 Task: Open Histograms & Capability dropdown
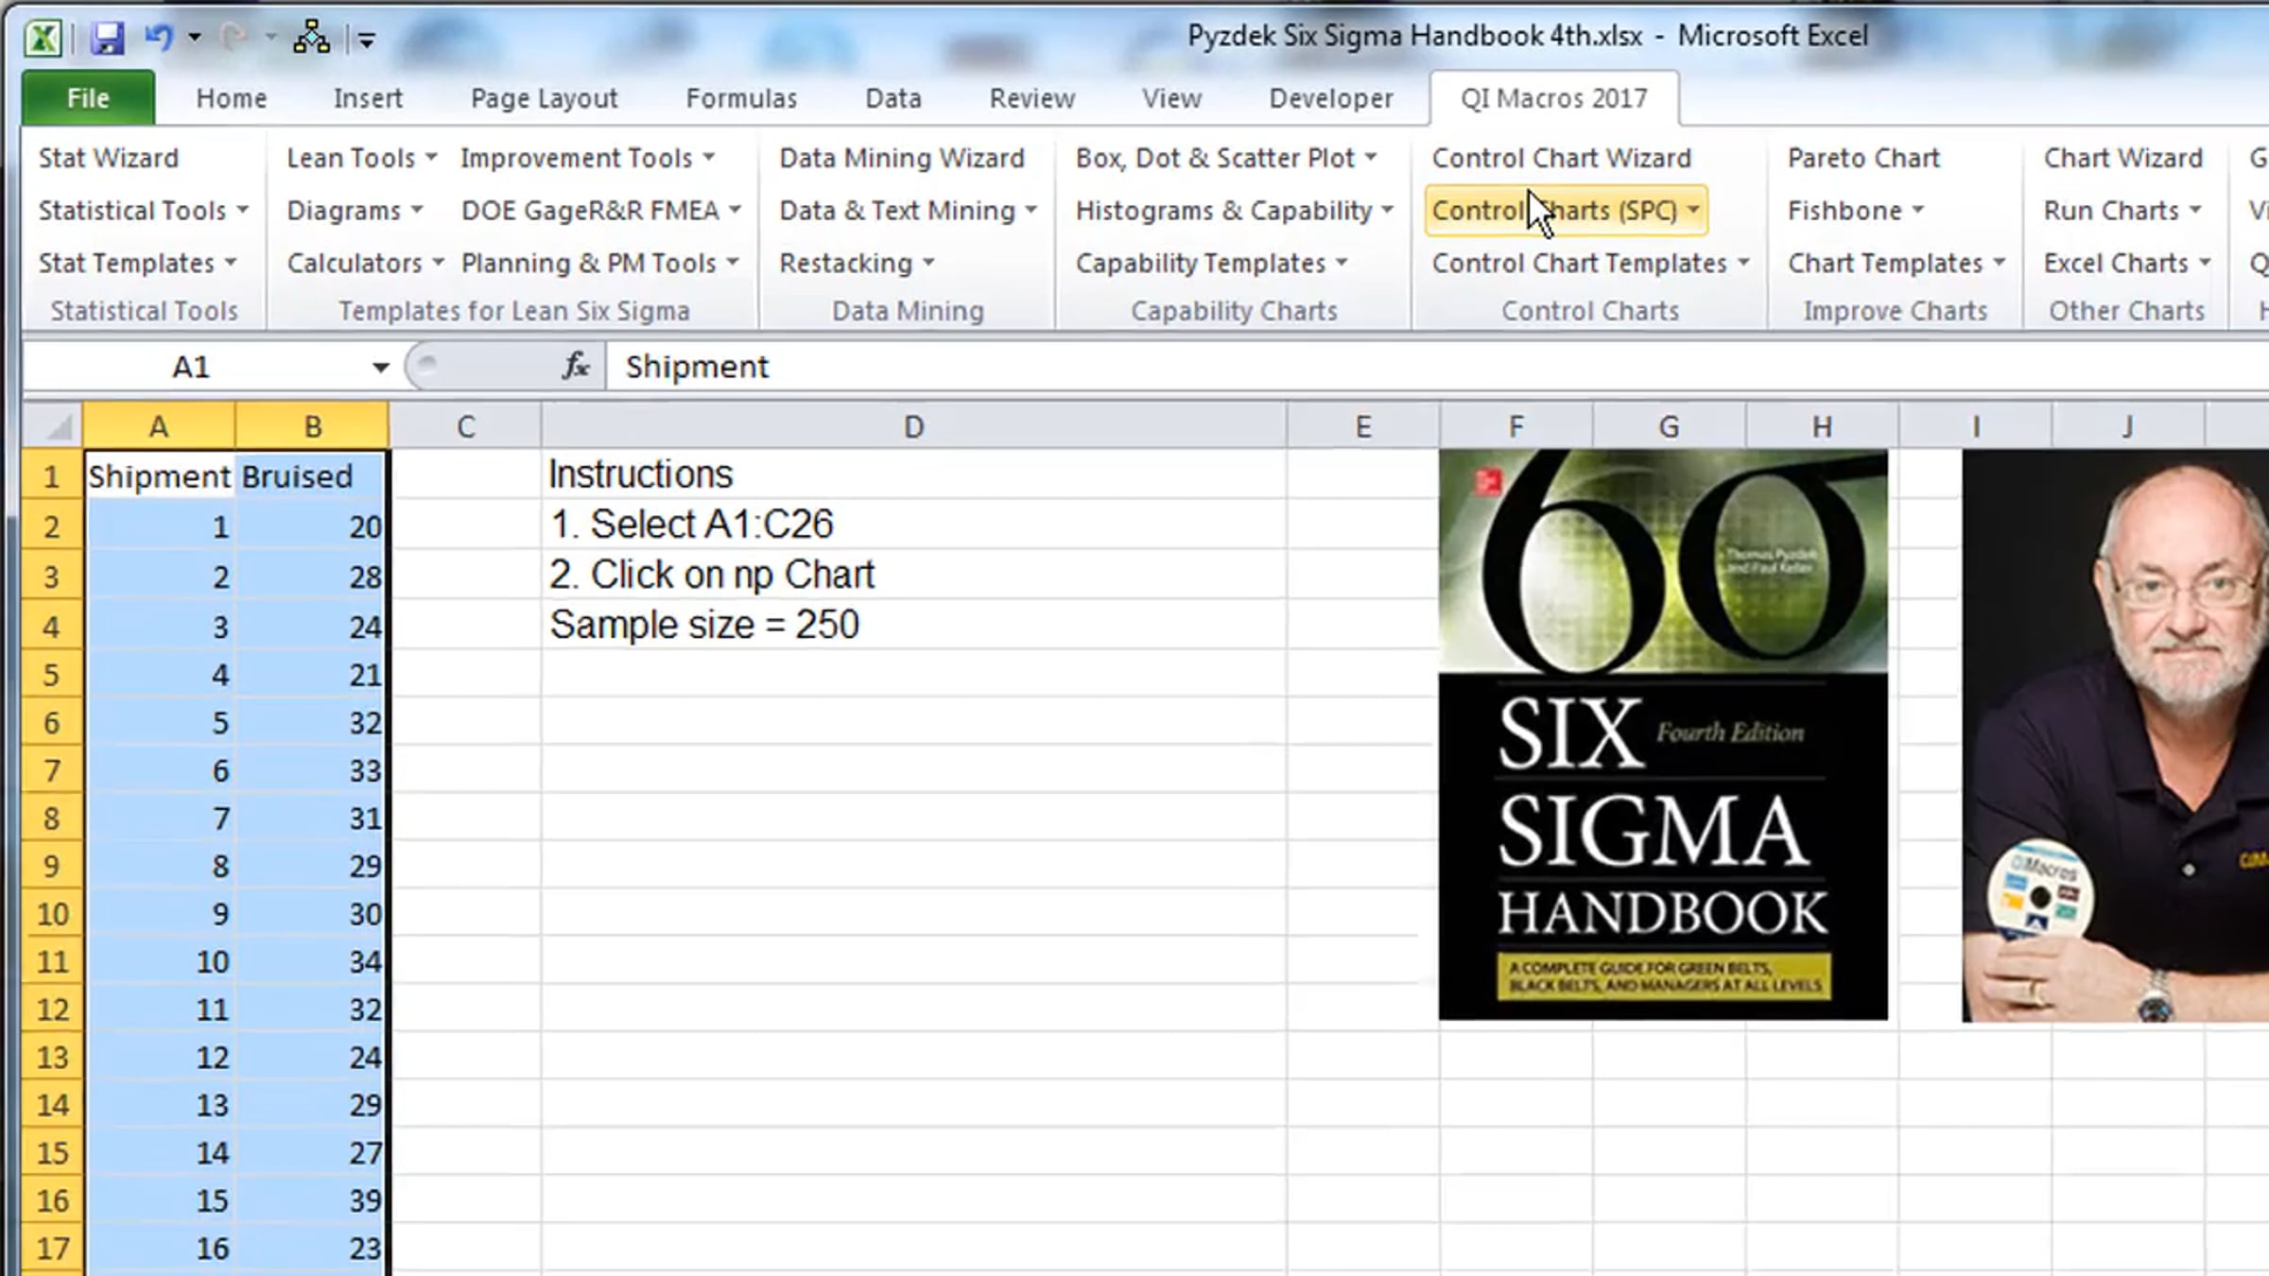[x=1234, y=210]
